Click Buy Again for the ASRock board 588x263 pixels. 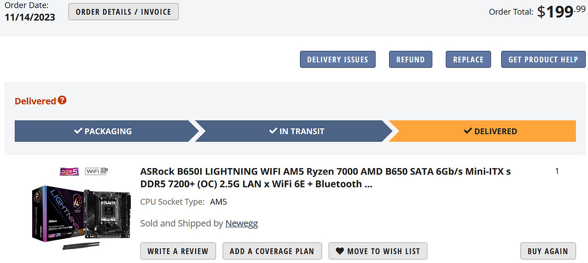[548, 251]
